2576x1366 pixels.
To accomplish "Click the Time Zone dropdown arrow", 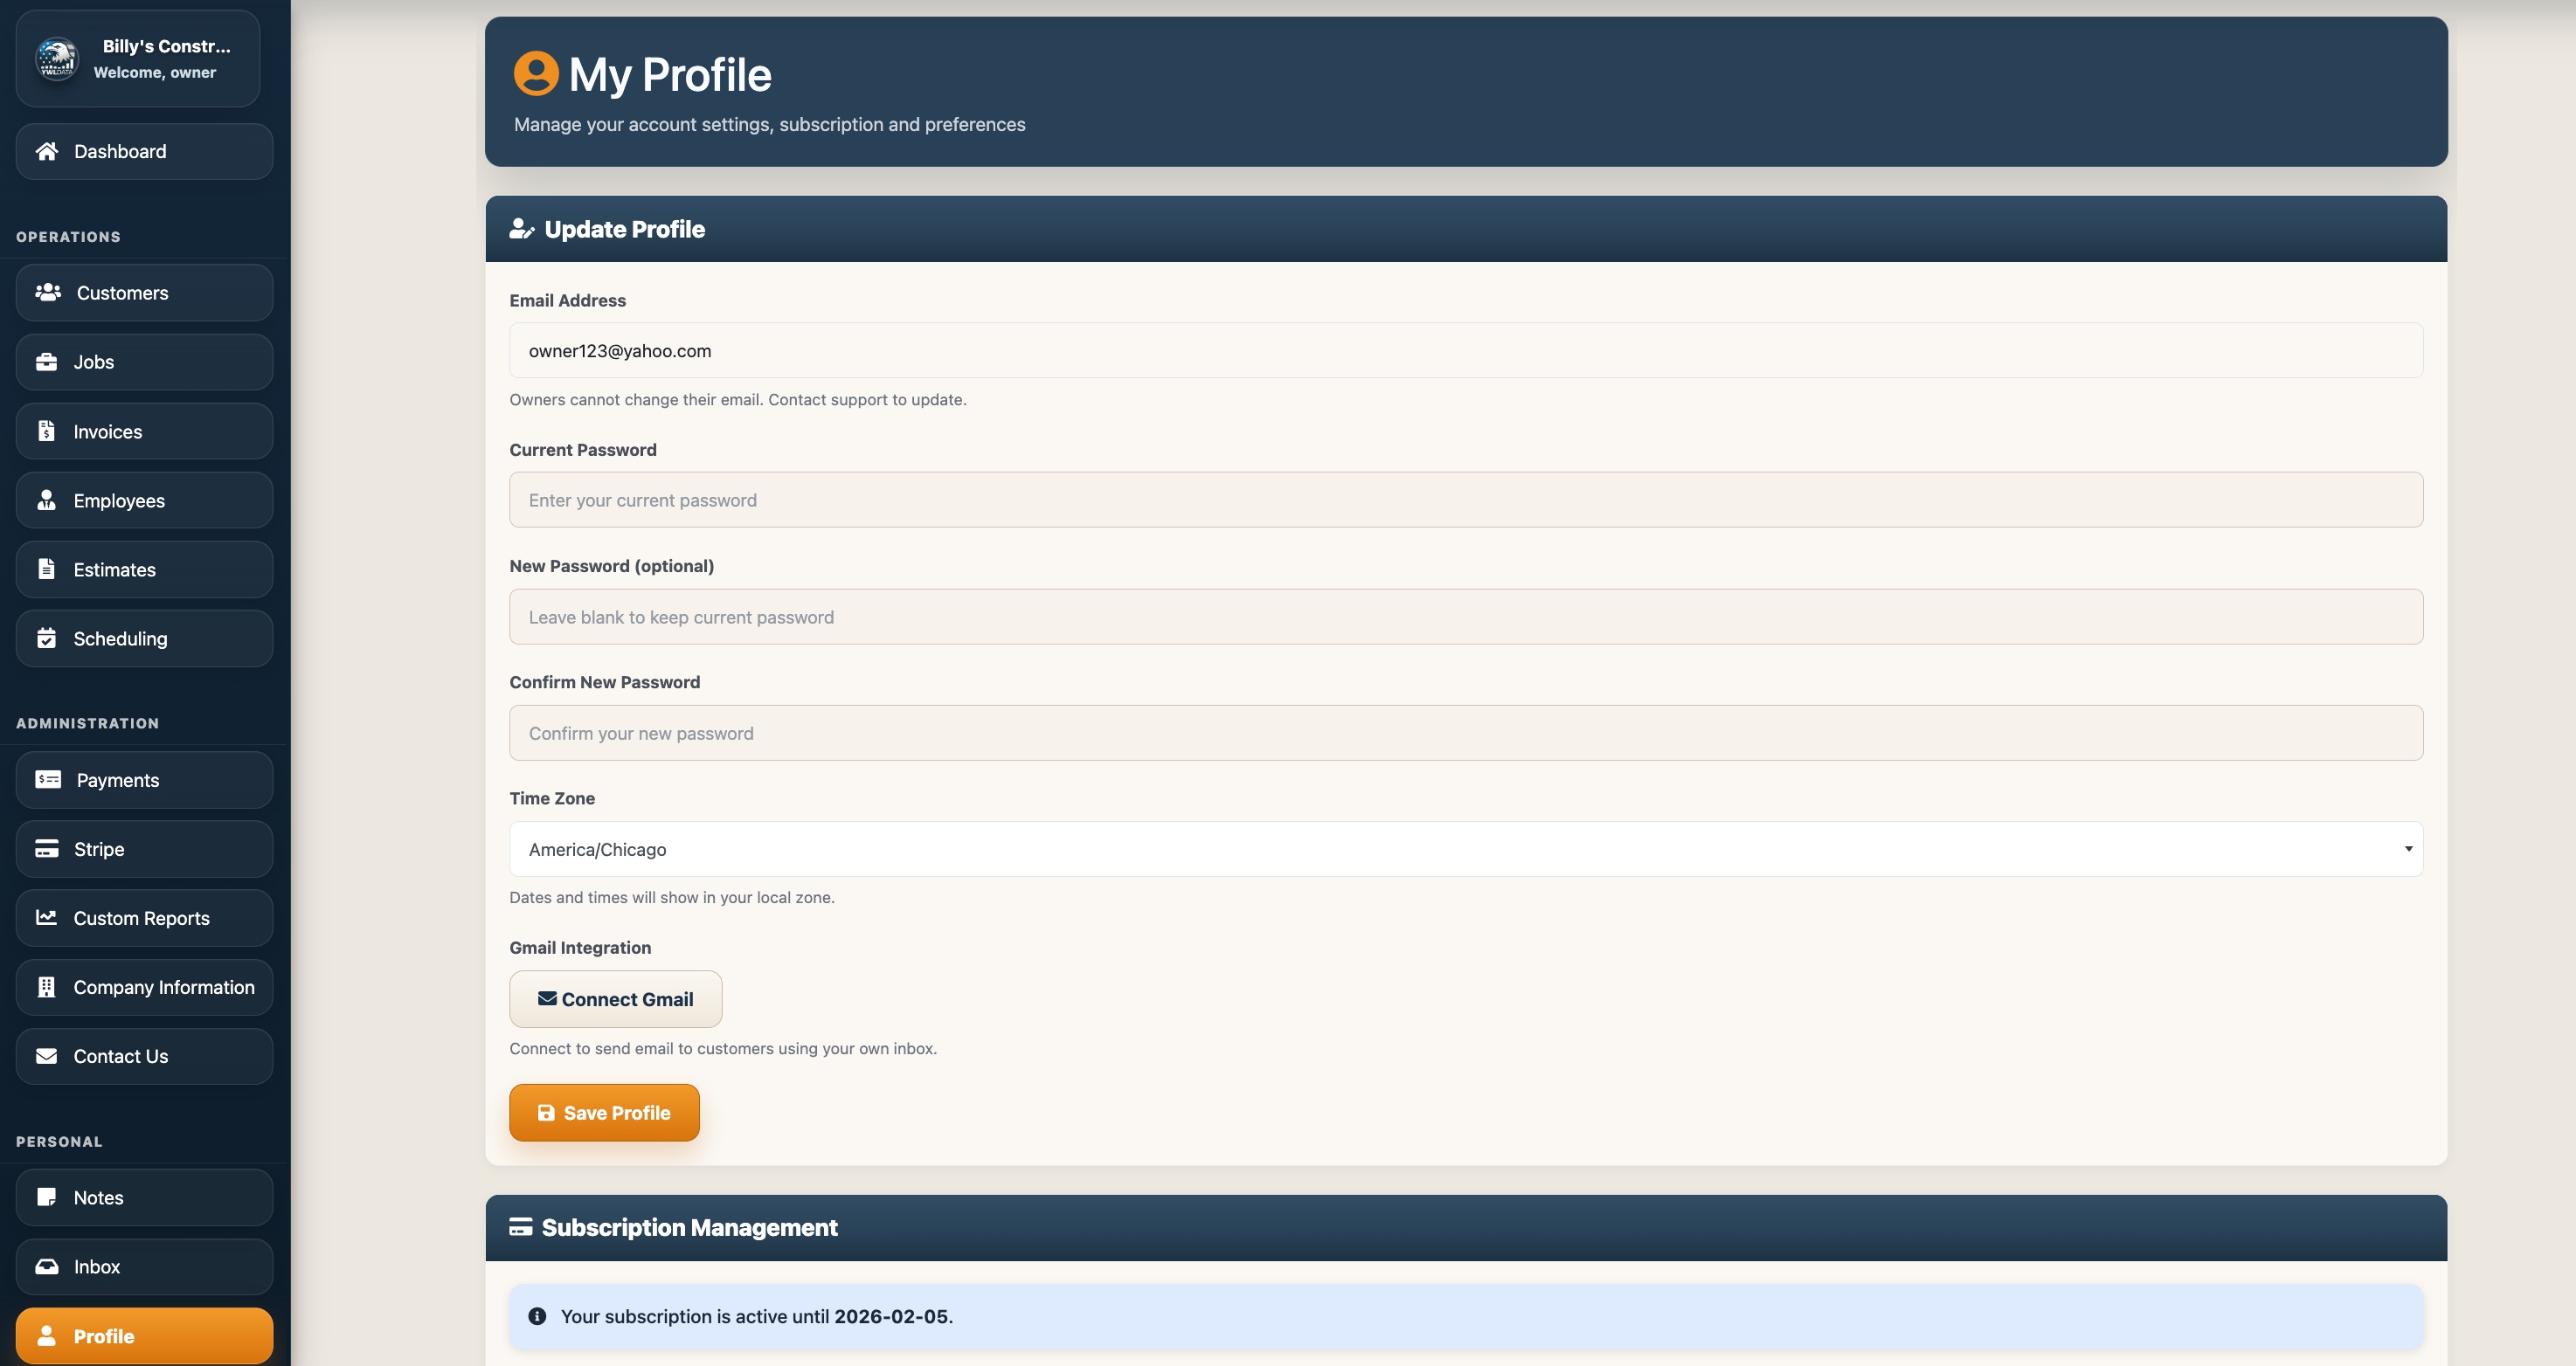I will coord(2408,849).
